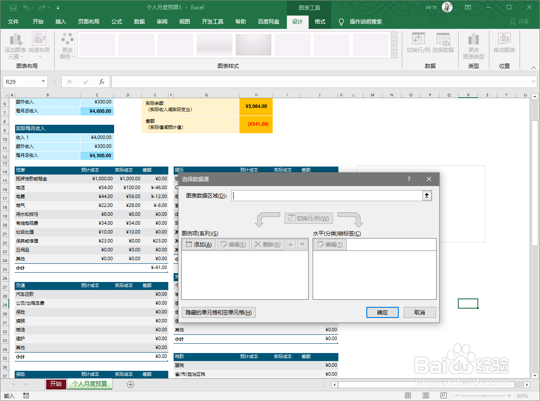Viewport: 540px width, 401px height.
Task: Click the 切换行/列 icon in the ribbon
Action: 418,42
